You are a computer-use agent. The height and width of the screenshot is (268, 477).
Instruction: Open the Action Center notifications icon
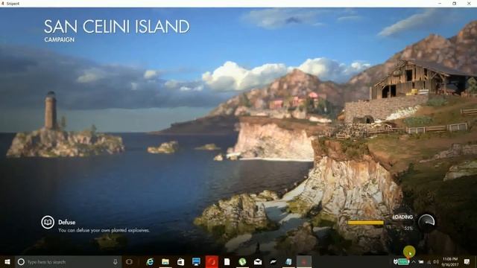click(x=467, y=262)
